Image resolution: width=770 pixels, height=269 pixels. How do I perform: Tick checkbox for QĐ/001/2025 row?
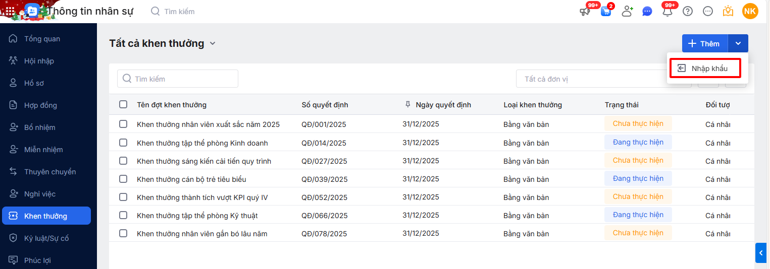coord(123,124)
